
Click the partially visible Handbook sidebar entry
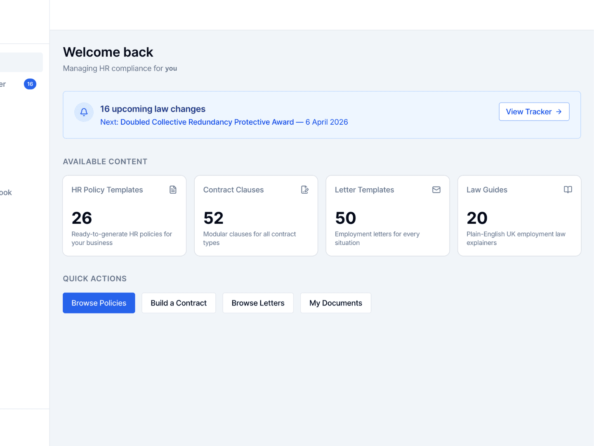pyautogui.click(x=6, y=192)
